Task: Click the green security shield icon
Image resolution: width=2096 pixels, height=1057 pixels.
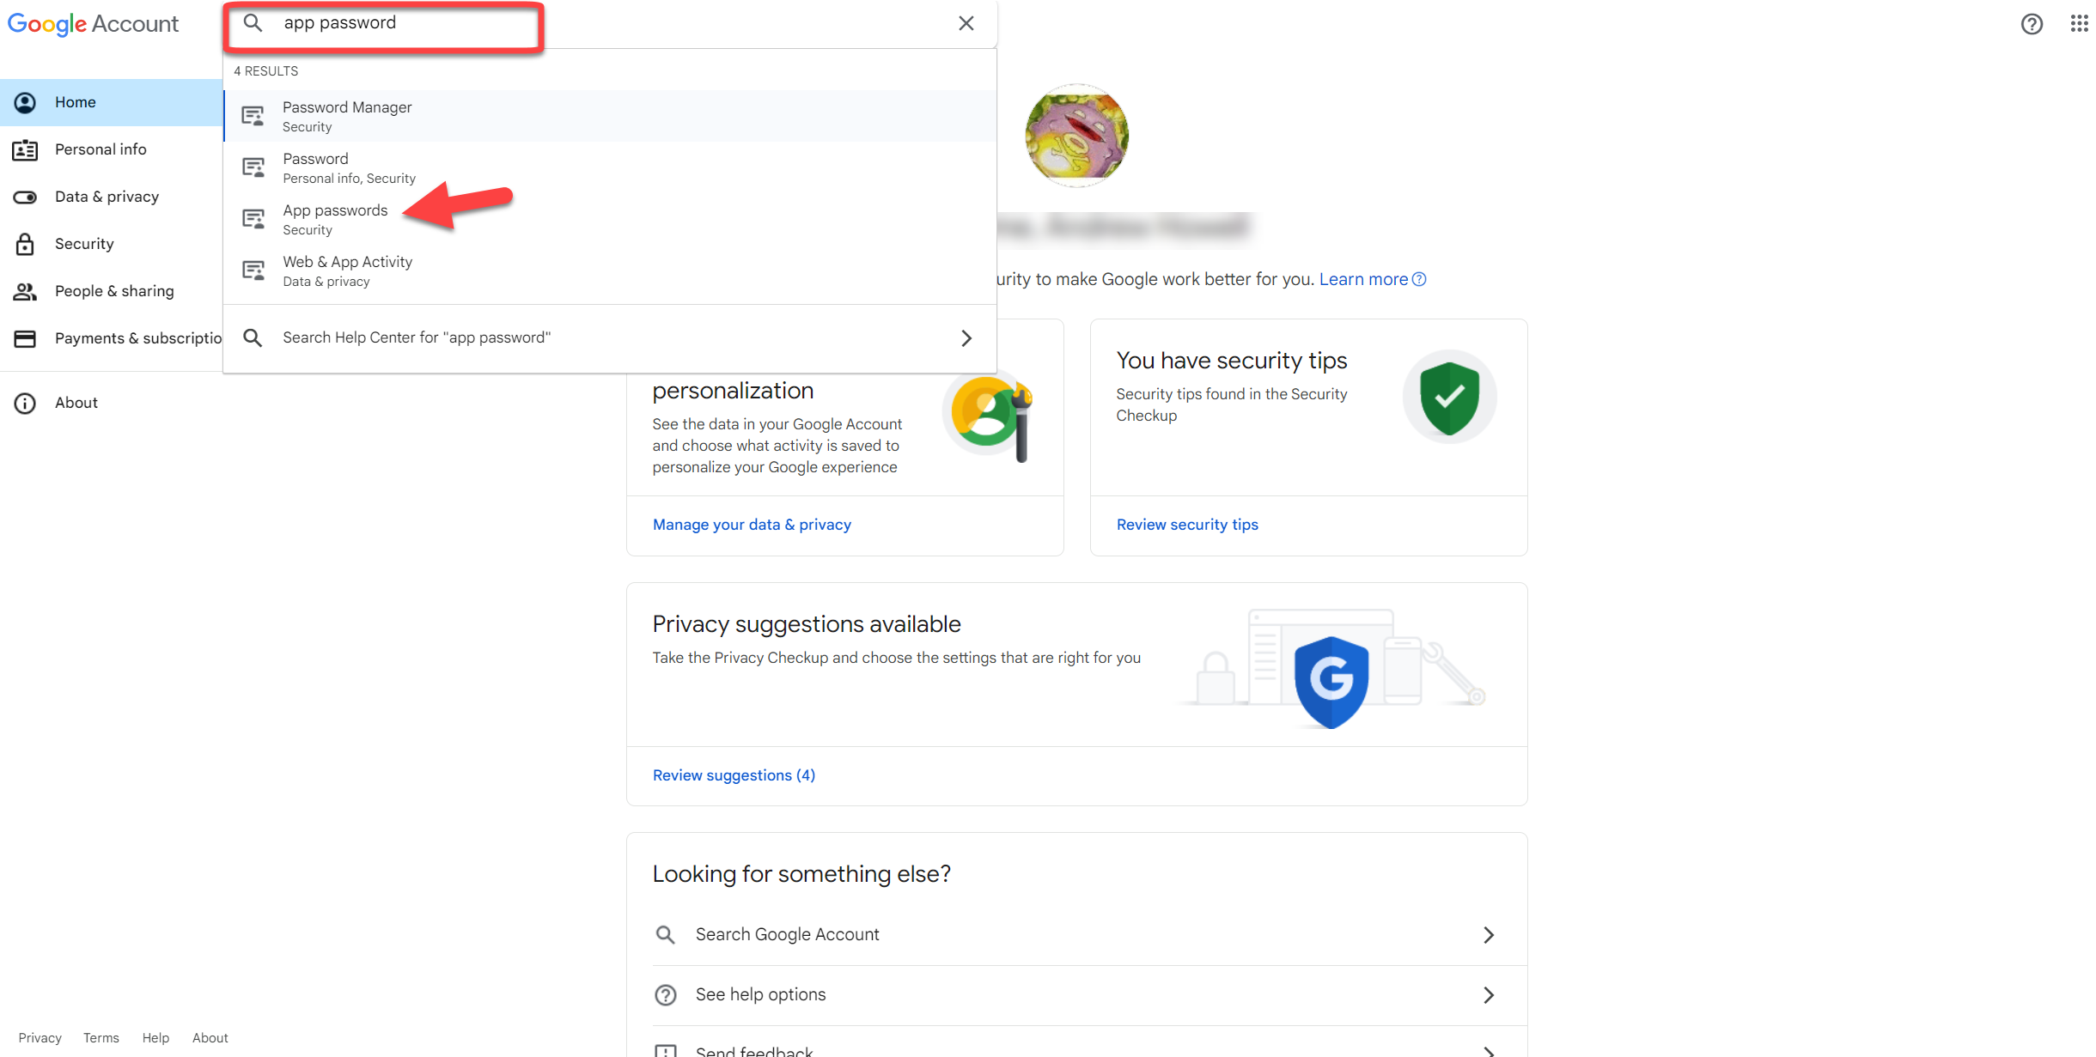Action: [x=1449, y=398]
